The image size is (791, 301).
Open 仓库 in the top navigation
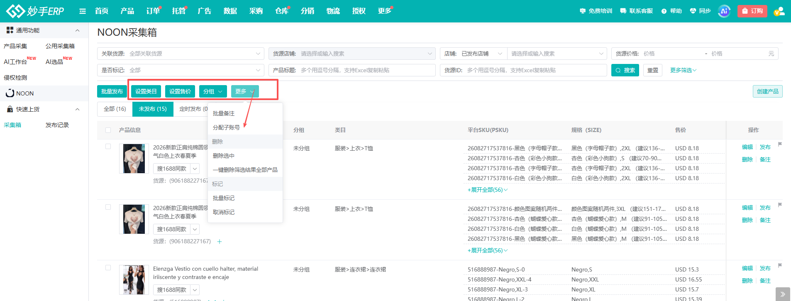(282, 11)
